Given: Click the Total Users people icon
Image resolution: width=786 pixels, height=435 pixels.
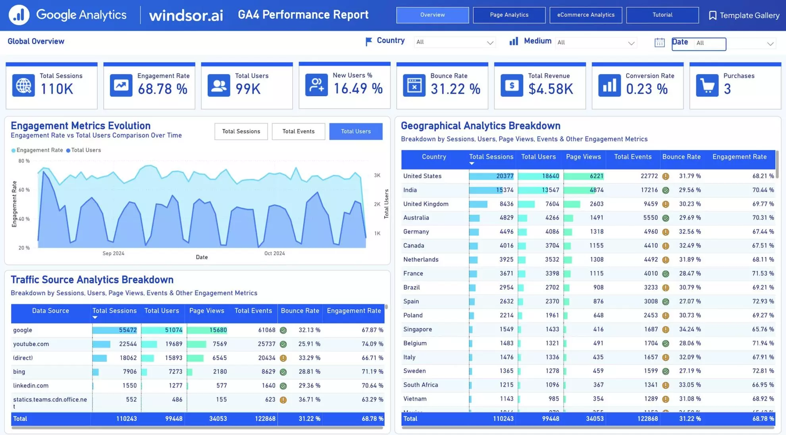Looking at the screenshot, I should coord(219,85).
